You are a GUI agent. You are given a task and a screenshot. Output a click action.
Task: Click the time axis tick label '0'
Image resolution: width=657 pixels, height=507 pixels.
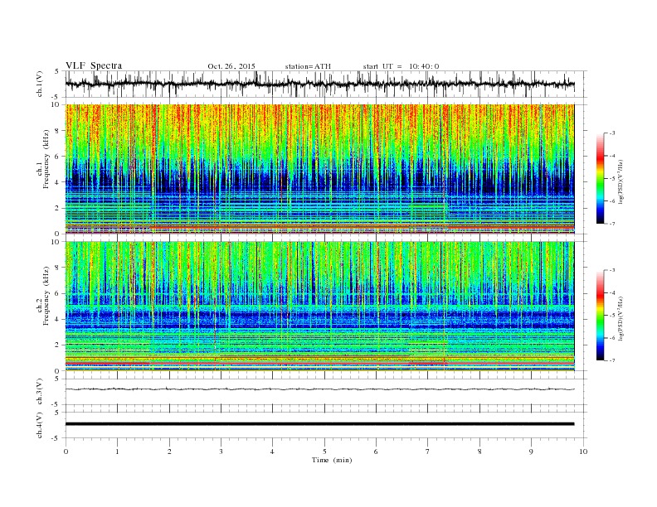pyautogui.click(x=66, y=451)
